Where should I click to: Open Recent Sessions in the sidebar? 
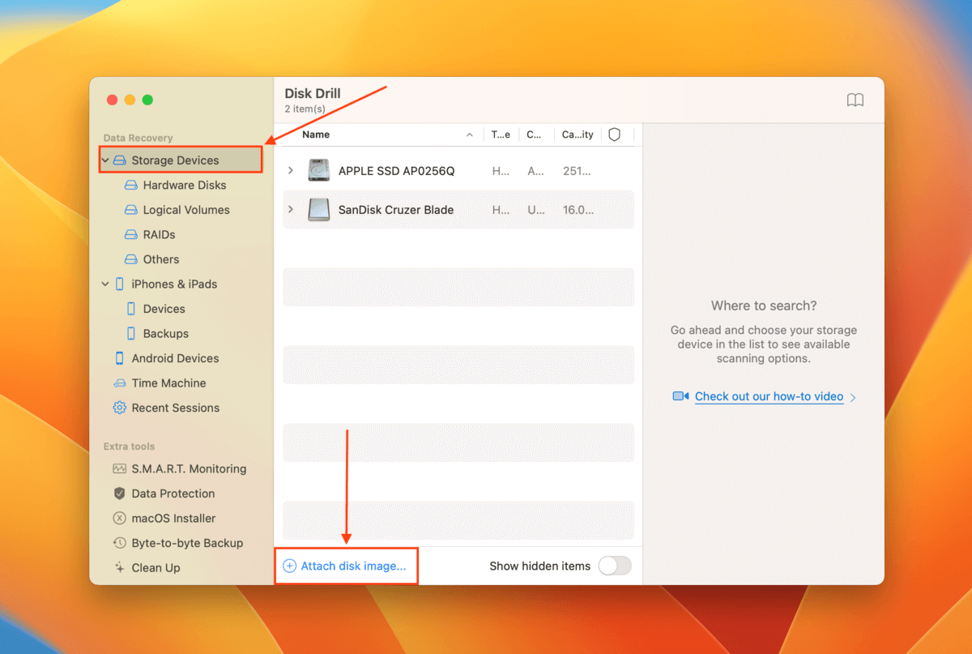(176, 408)
